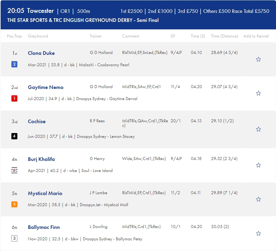Click the Time (Distance) column header
Image resolution: width=276 pixels, height=252 pixels.
(225, 36)
